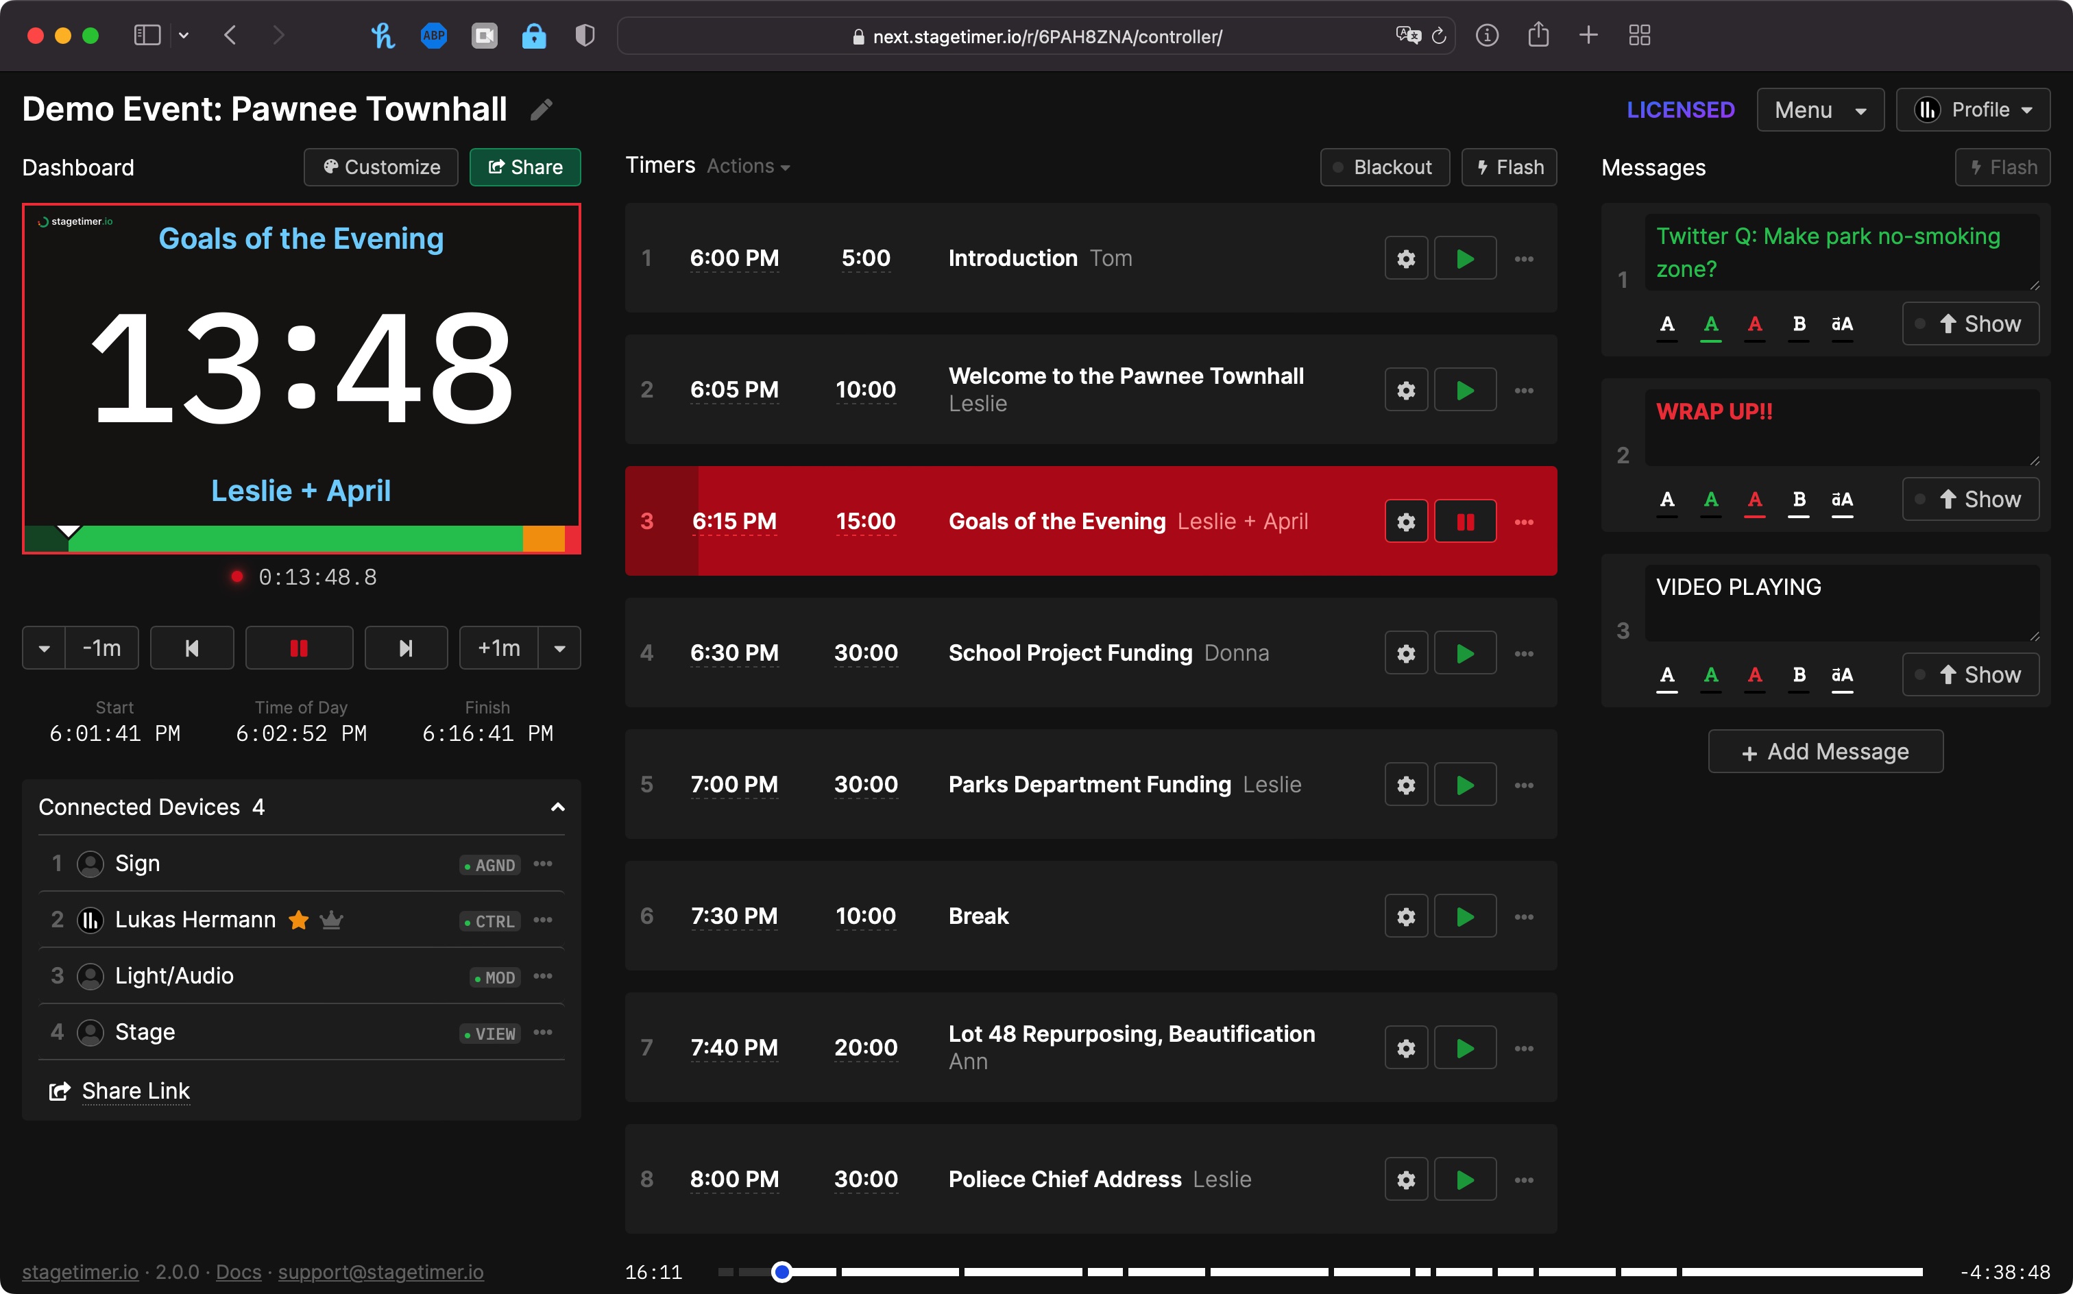Open more options for Goals of the Evening
2073x1294 pixels.
click(x=1523, y=521)
